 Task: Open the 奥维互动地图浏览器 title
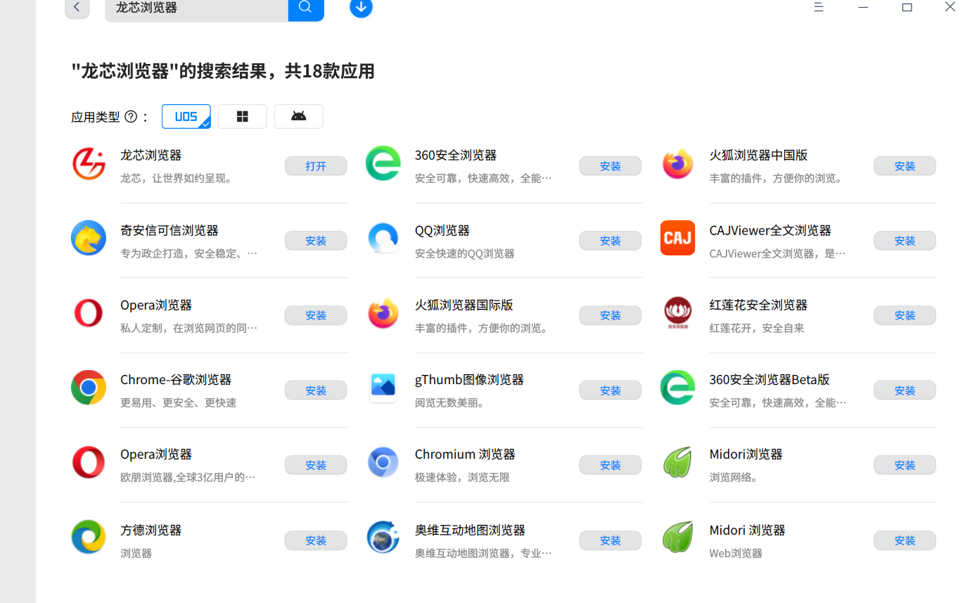[471, 530]
